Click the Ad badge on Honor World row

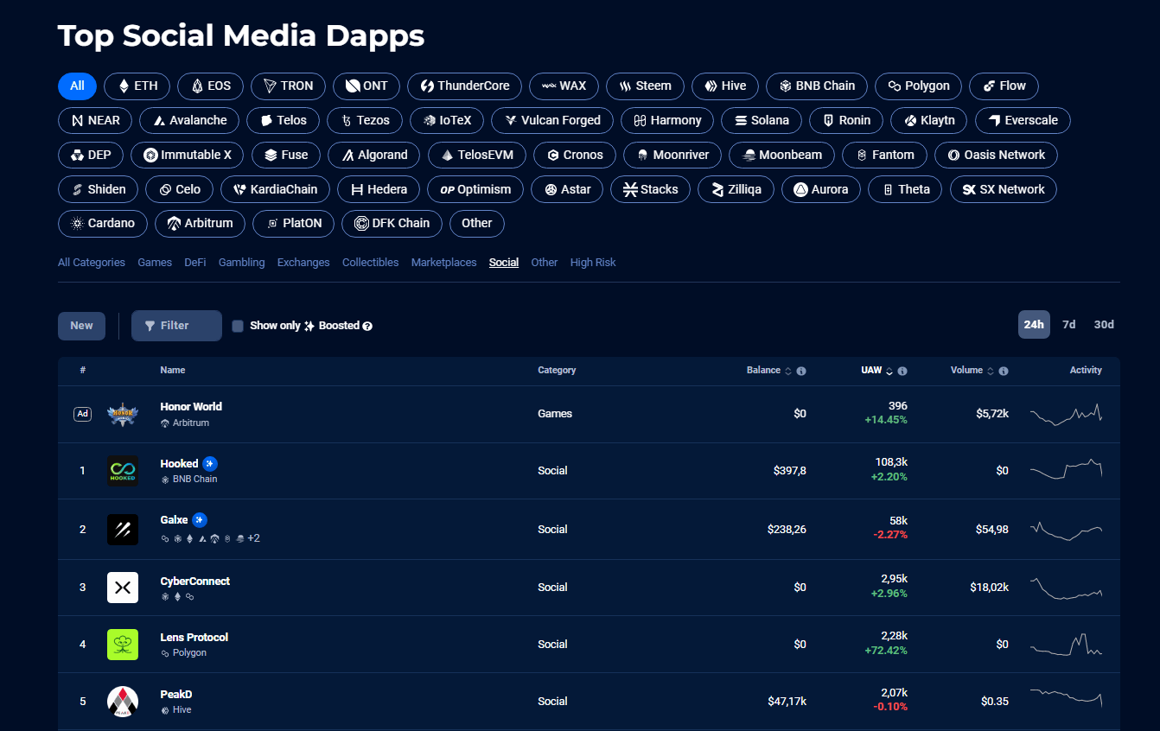[82, 414]
